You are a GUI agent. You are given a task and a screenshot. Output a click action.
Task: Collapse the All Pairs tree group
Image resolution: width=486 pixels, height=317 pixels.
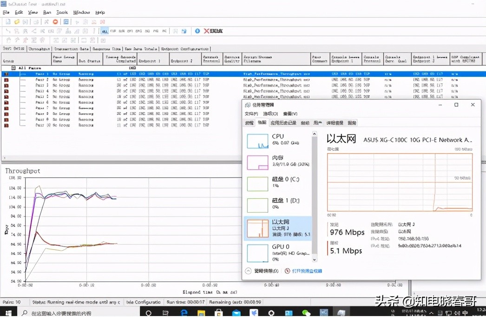click(x=13, y=68)
